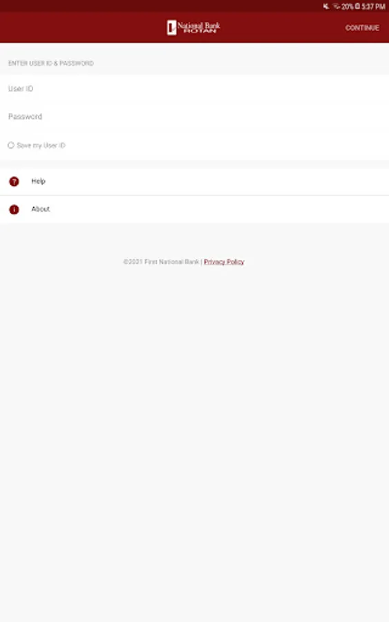389x622 pixels.
Task: Tap the muted sound status icon
Action: click(x=325, y=6)
